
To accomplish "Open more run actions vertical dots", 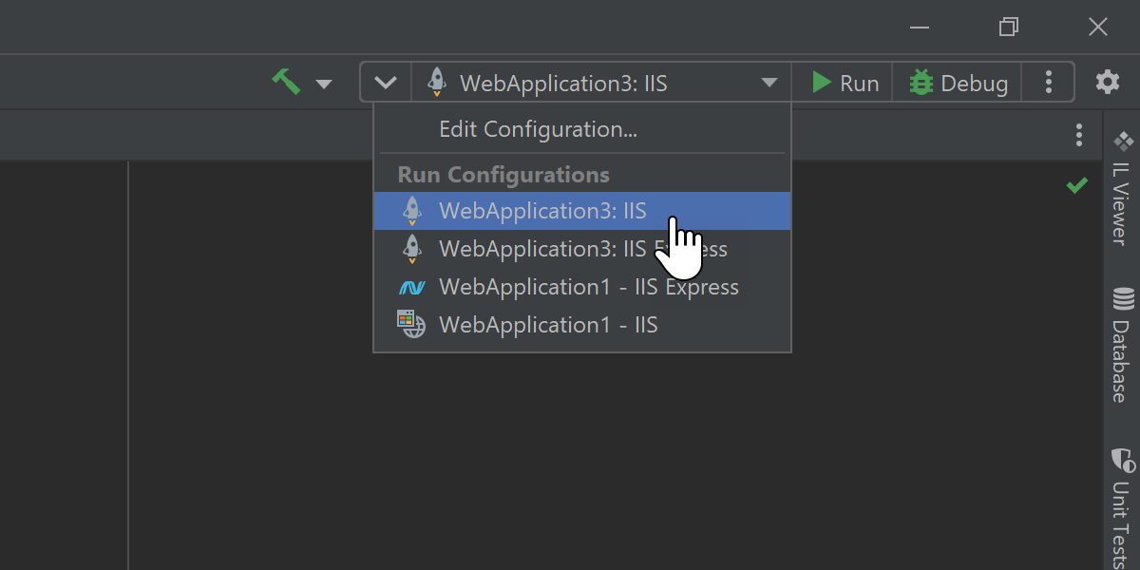I will (1049, 83).
